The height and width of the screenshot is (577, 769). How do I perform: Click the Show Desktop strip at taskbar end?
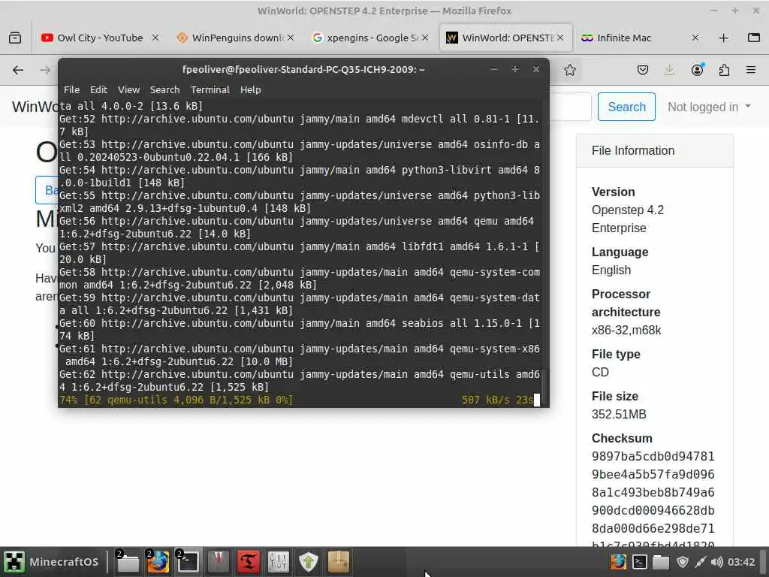point(764,562)
